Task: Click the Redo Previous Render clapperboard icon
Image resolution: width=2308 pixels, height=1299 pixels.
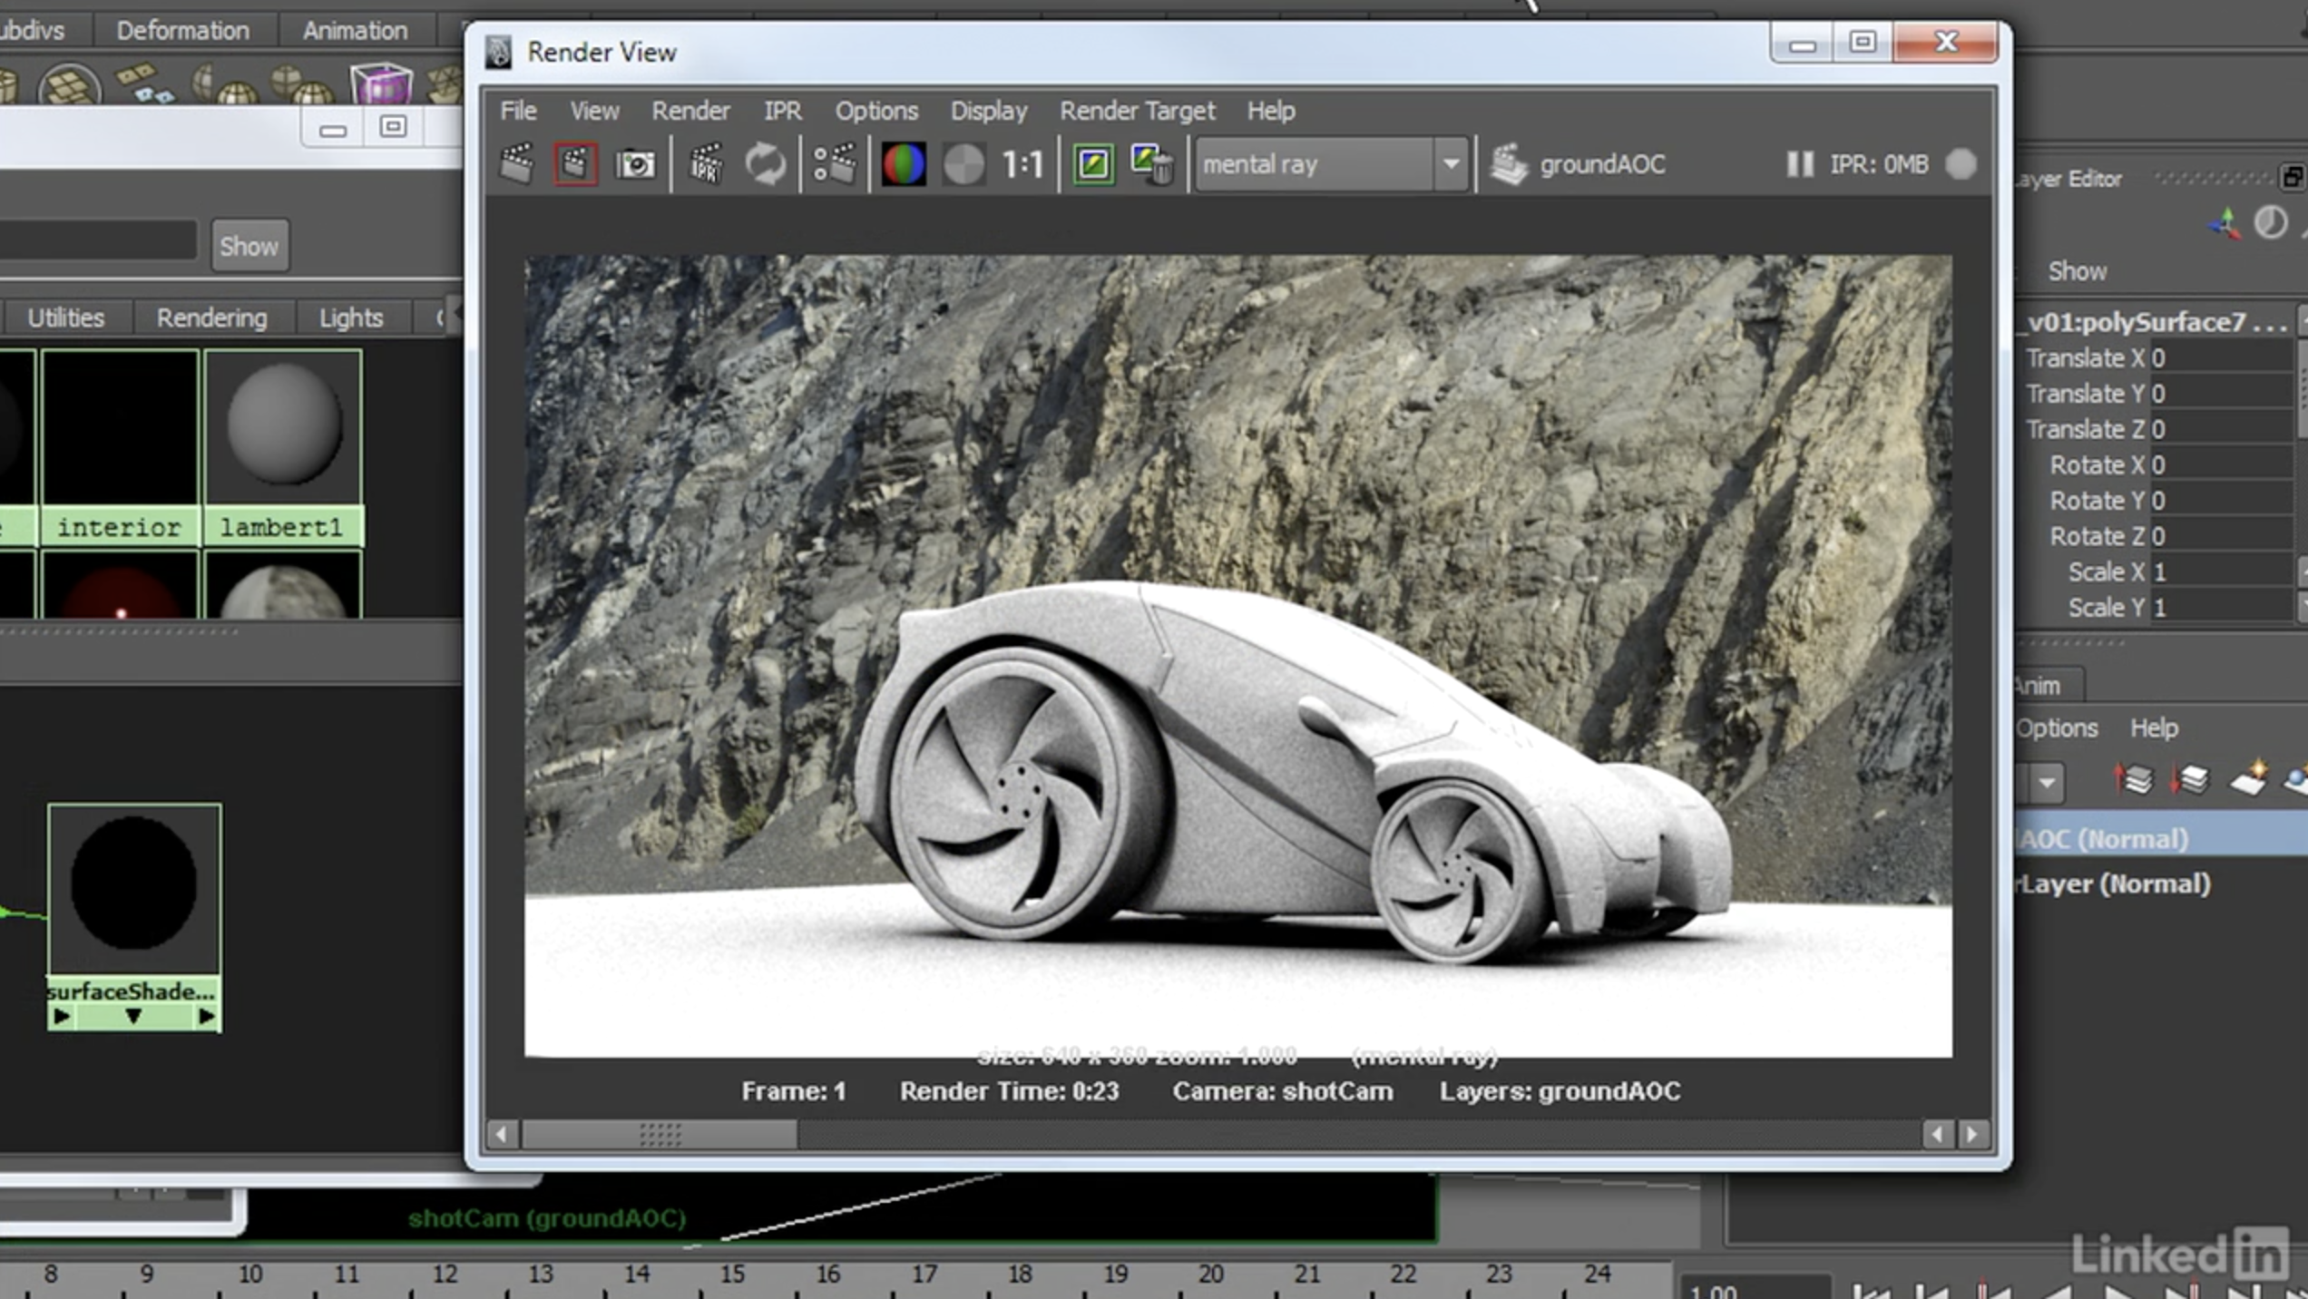Action: coord(517,164)
